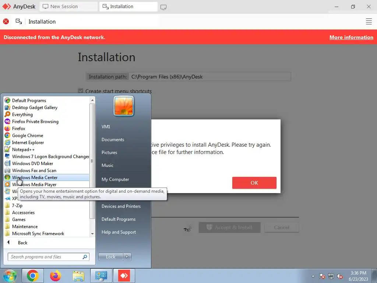This screenshot has width=377, height=283.
Task: Open the shutdown options arrow beside Lock
Action: [x=127, y=257]
